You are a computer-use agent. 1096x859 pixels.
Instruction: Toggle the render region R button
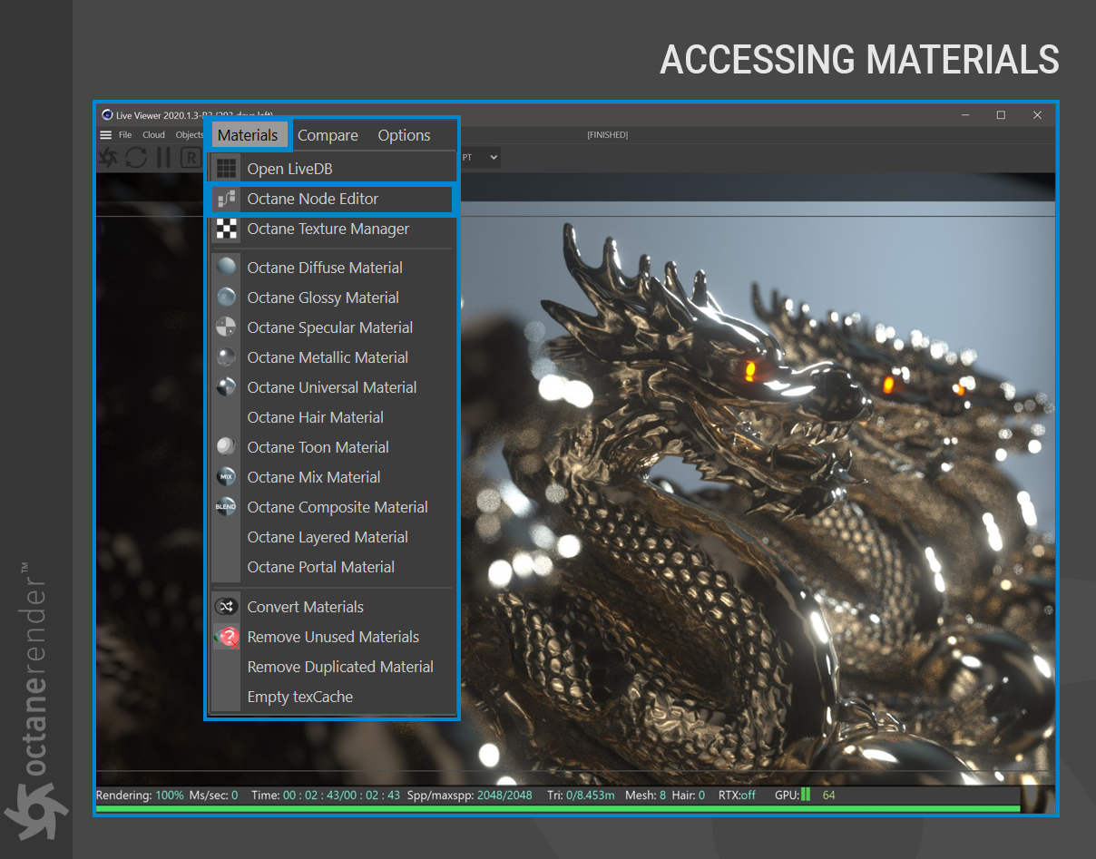coord(190,158)
